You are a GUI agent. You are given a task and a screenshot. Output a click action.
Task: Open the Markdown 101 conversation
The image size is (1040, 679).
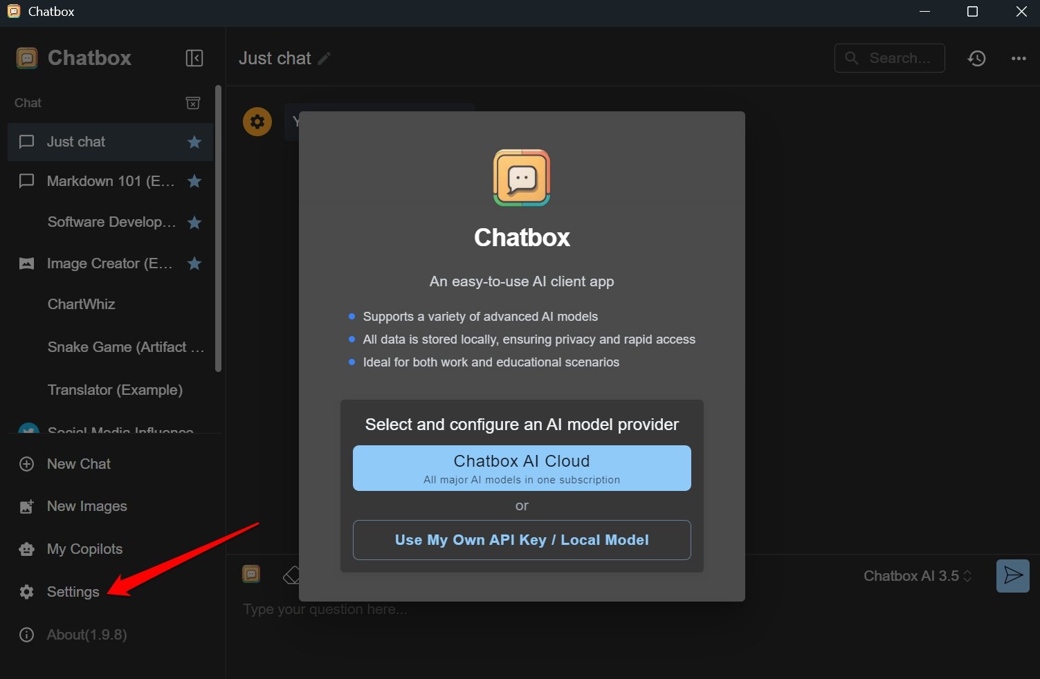111,181
